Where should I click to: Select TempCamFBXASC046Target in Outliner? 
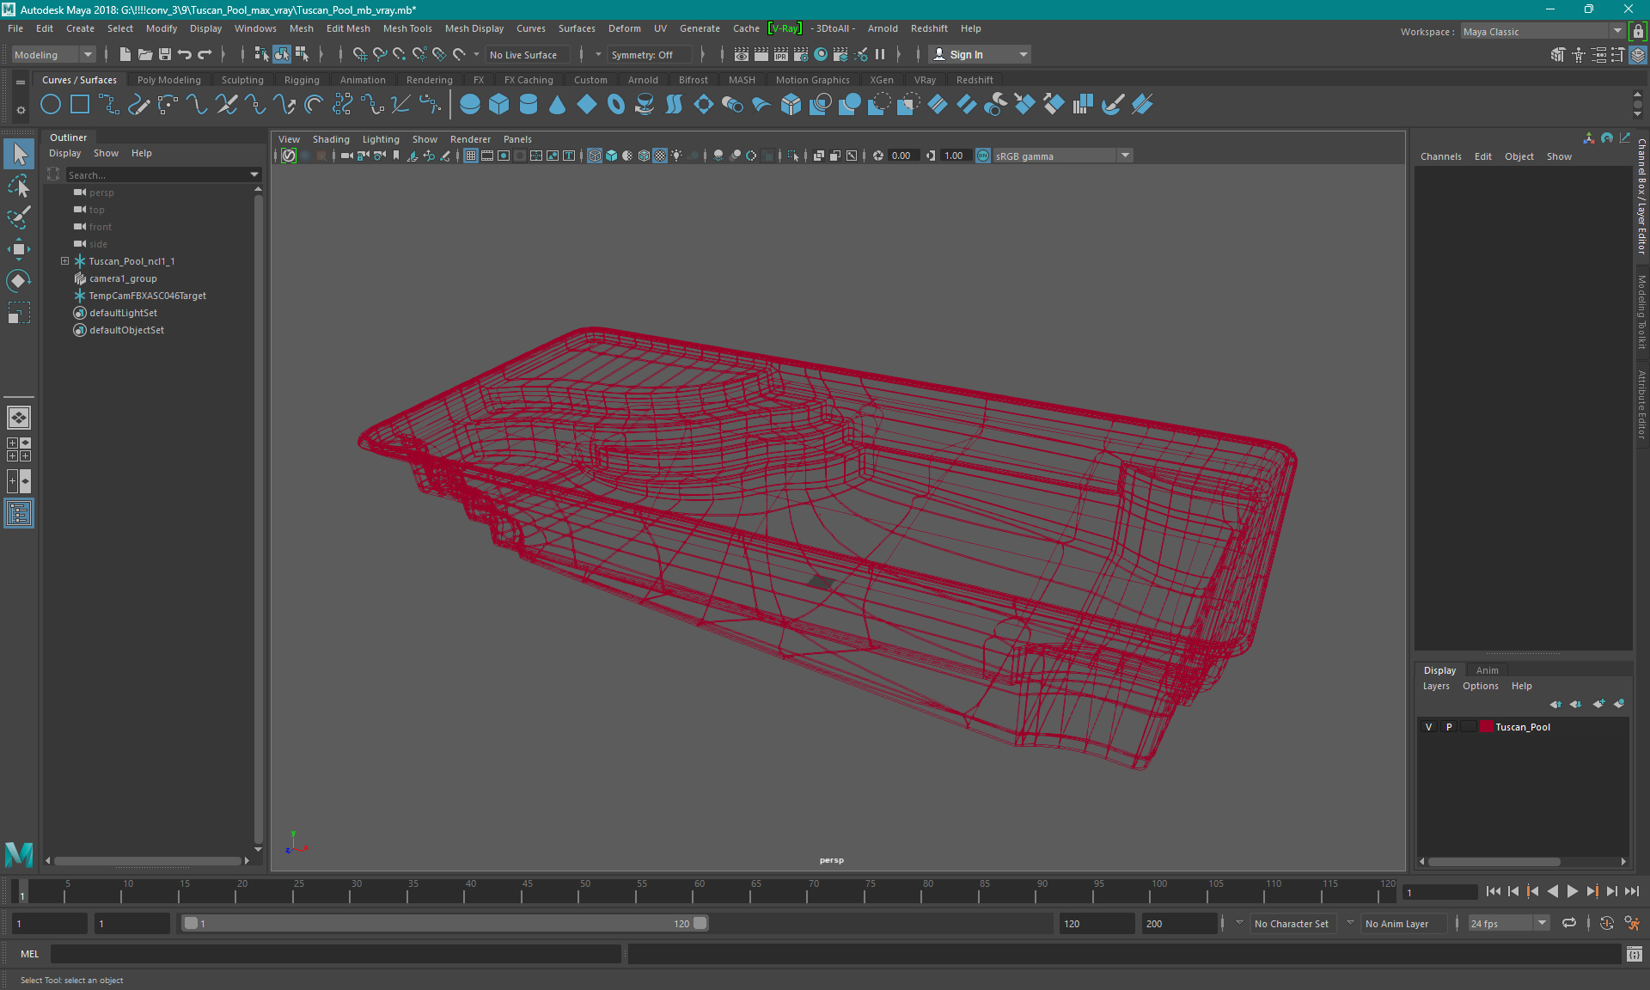147,296
